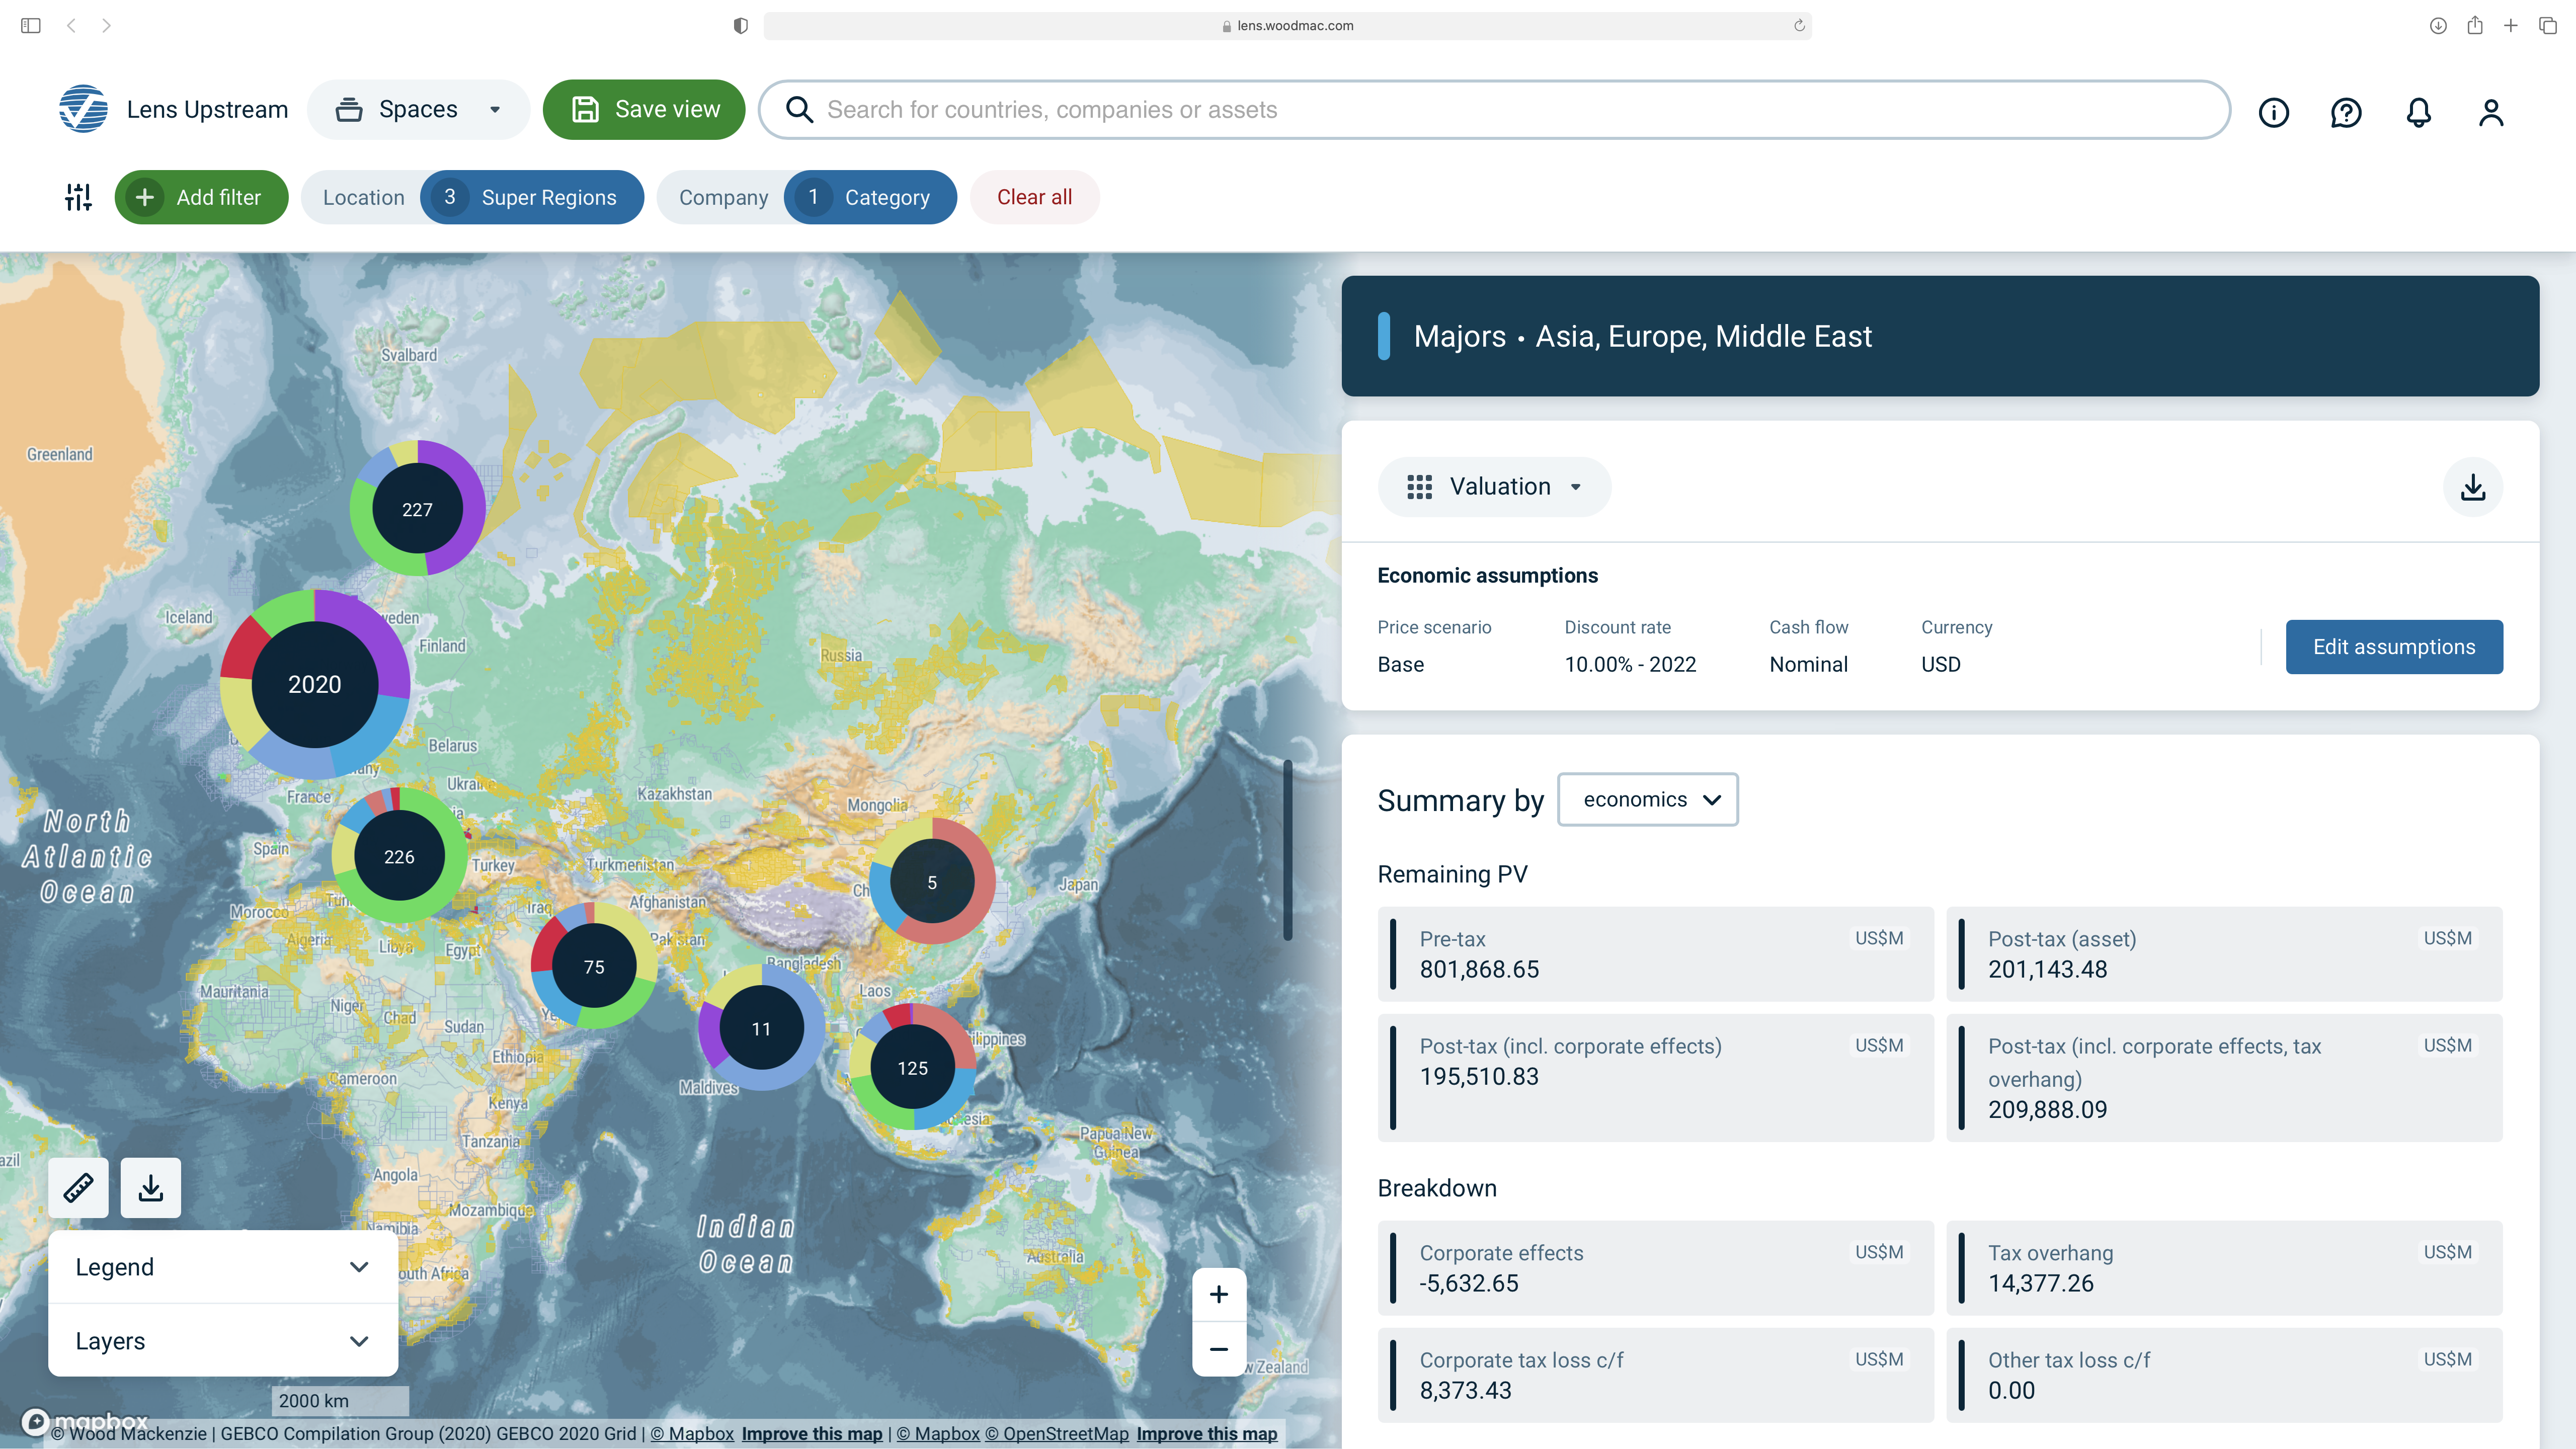Click the Clear all filters button
The height and width of the screenshot is (1449, 2576).
pos(1034,197)
